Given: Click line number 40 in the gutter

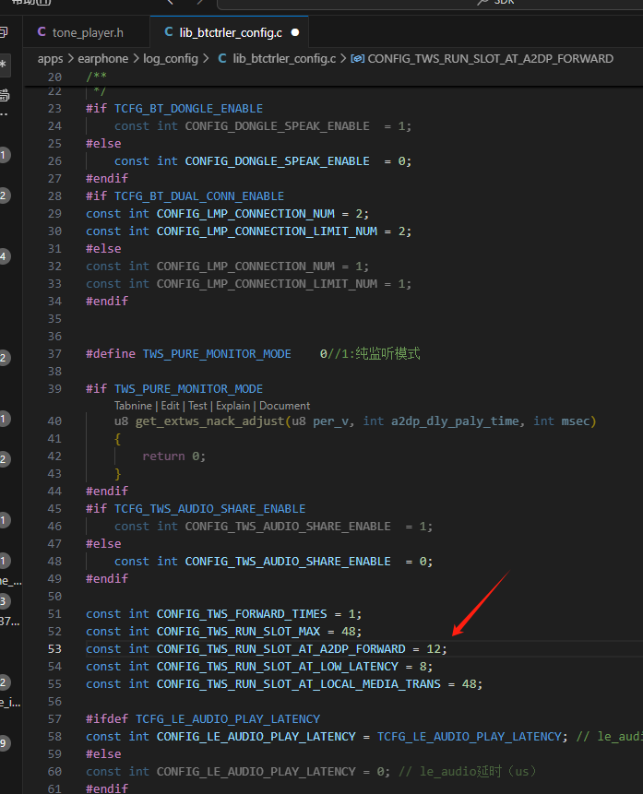Looking at the screenshot, I should click(54, 421).
